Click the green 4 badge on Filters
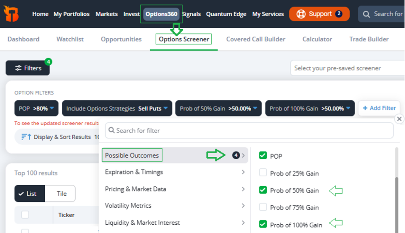The height and width of the screenshot is (233, 405). (x=48, y=62)
